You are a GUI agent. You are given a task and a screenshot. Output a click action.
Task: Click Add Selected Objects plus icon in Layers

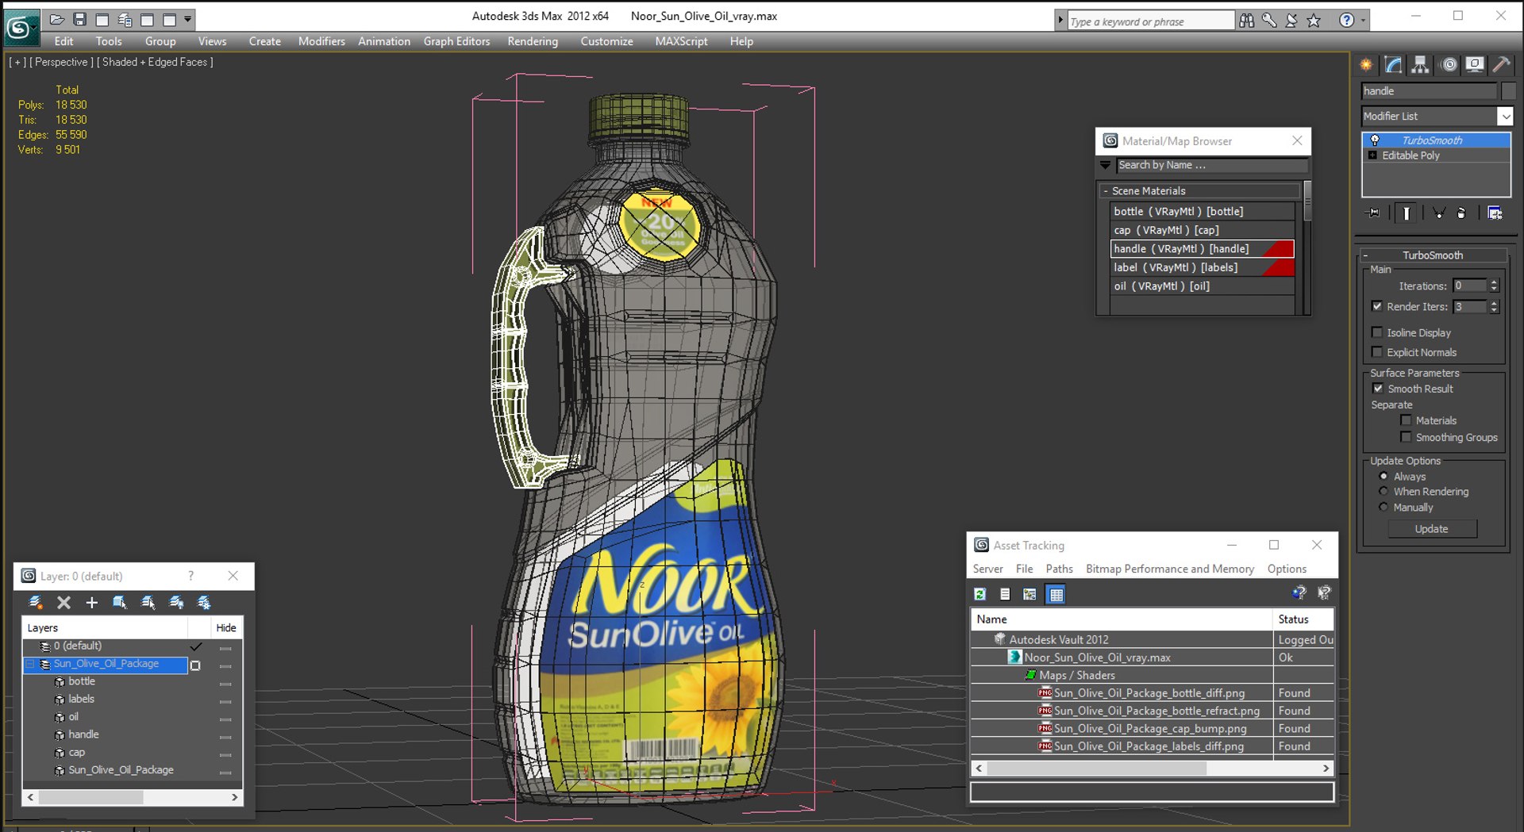click(92, 603)
